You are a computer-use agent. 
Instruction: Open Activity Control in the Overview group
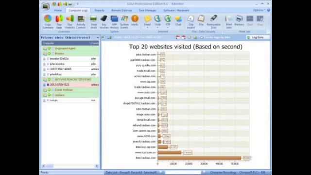81,18
